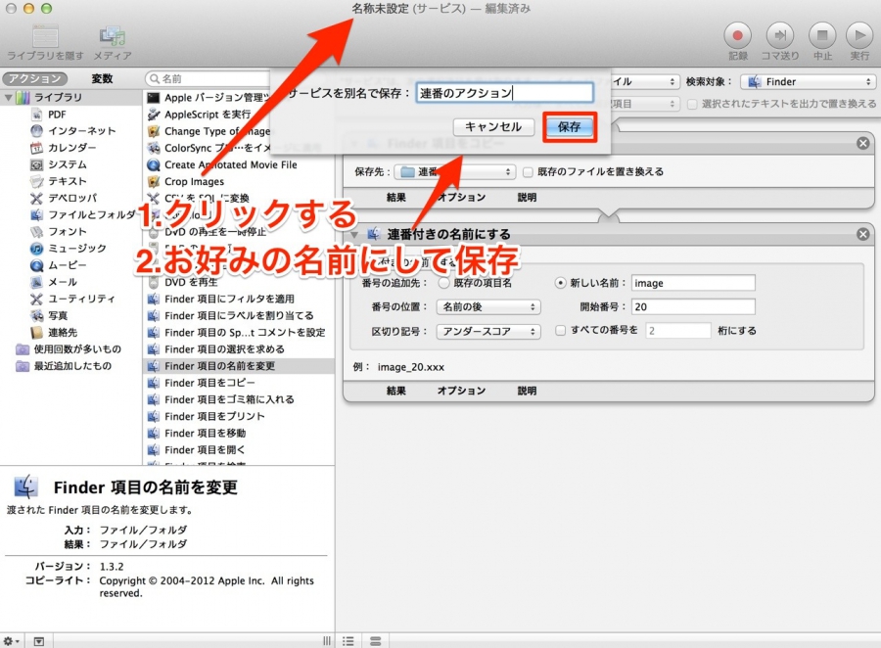This screenshot has width=881, height=648.
Task: Open the gear action menu at bottom left
Action: tap(11, 641)
